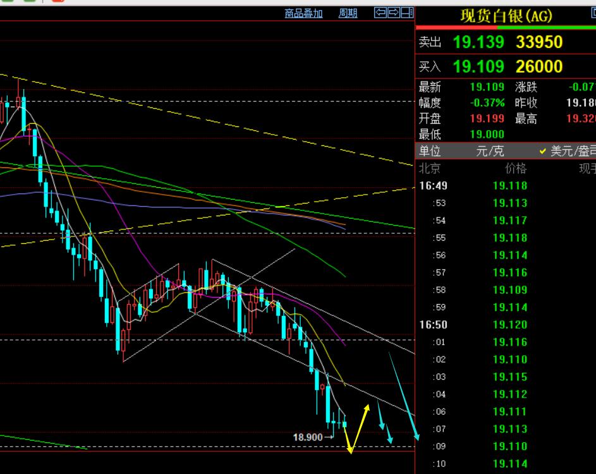Toggle the side panel layout icon
The height and width of the screenshot is (474, 596).
[407, 13]
